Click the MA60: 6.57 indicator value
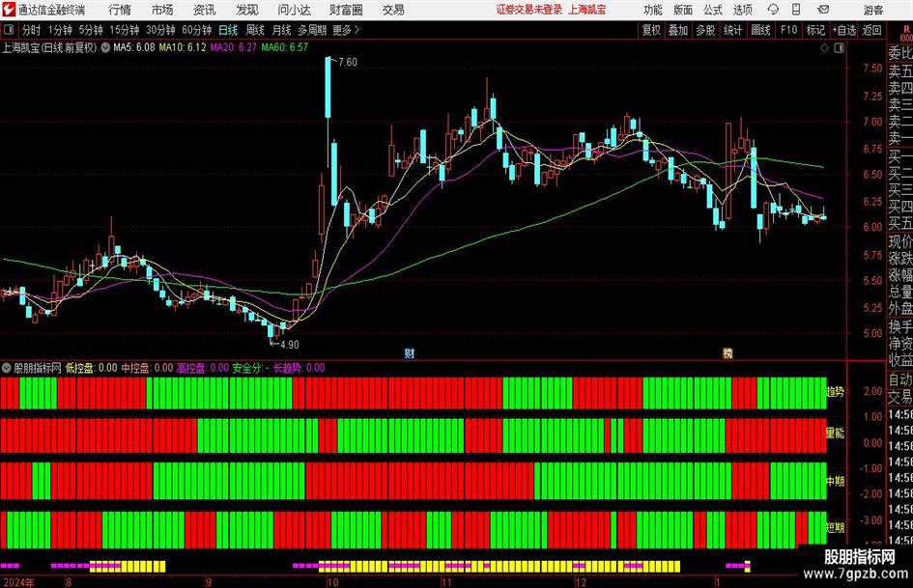 tap(284, 47)
